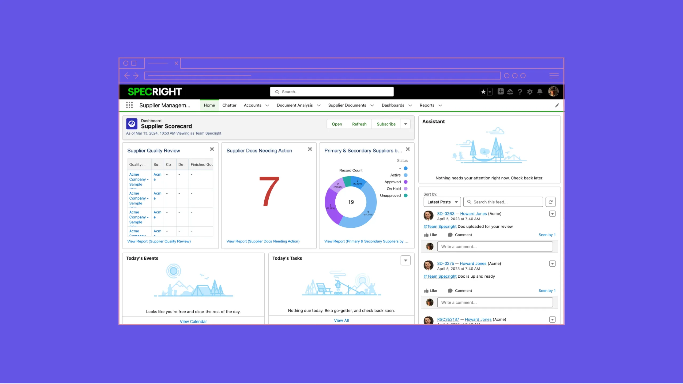Open the Help question mark icon
The width and height of the screenshot is (683, 384).
(x=520, y=92)
